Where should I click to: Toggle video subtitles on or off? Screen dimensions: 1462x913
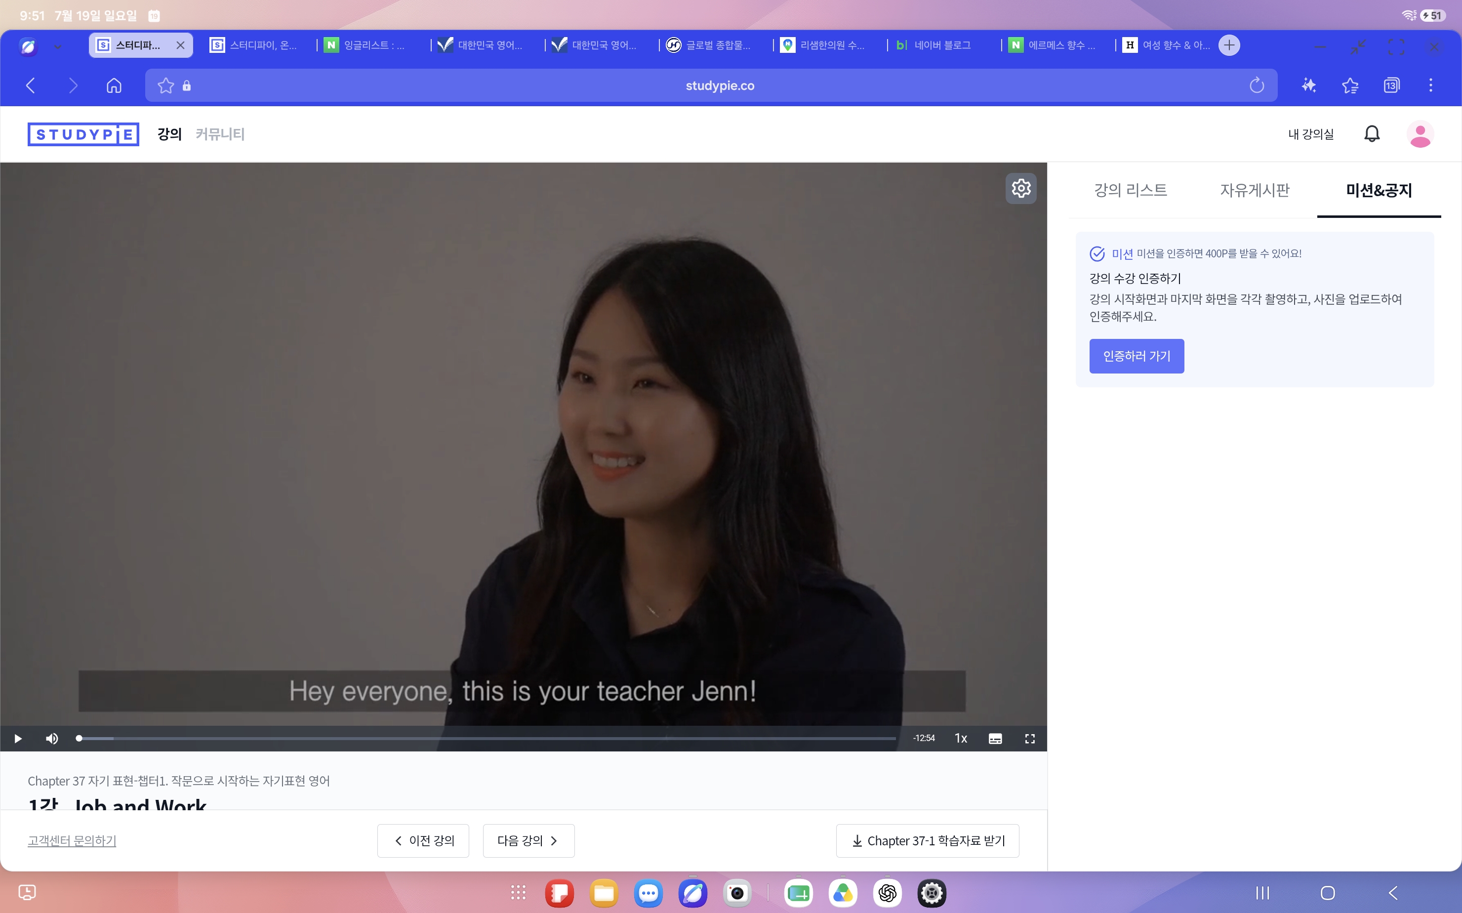995,739
